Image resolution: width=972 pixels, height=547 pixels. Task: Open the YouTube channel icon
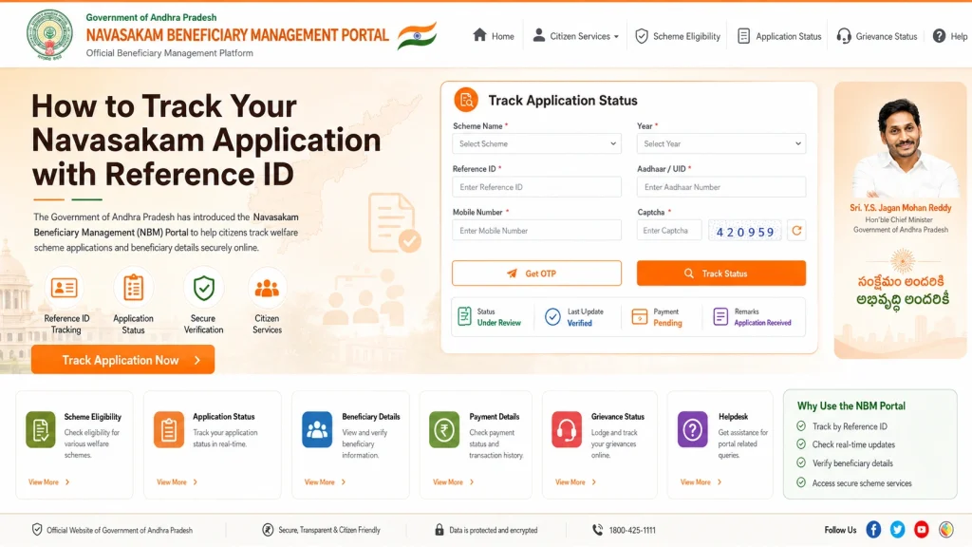[x=921, y=530]
